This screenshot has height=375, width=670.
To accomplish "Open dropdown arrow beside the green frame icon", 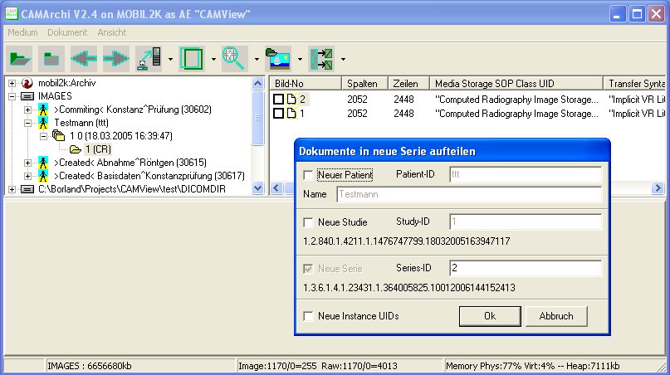I will (x=213, y=59).
